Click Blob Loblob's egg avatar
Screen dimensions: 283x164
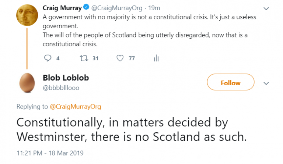pyautogui.click(x=27, y=82)
